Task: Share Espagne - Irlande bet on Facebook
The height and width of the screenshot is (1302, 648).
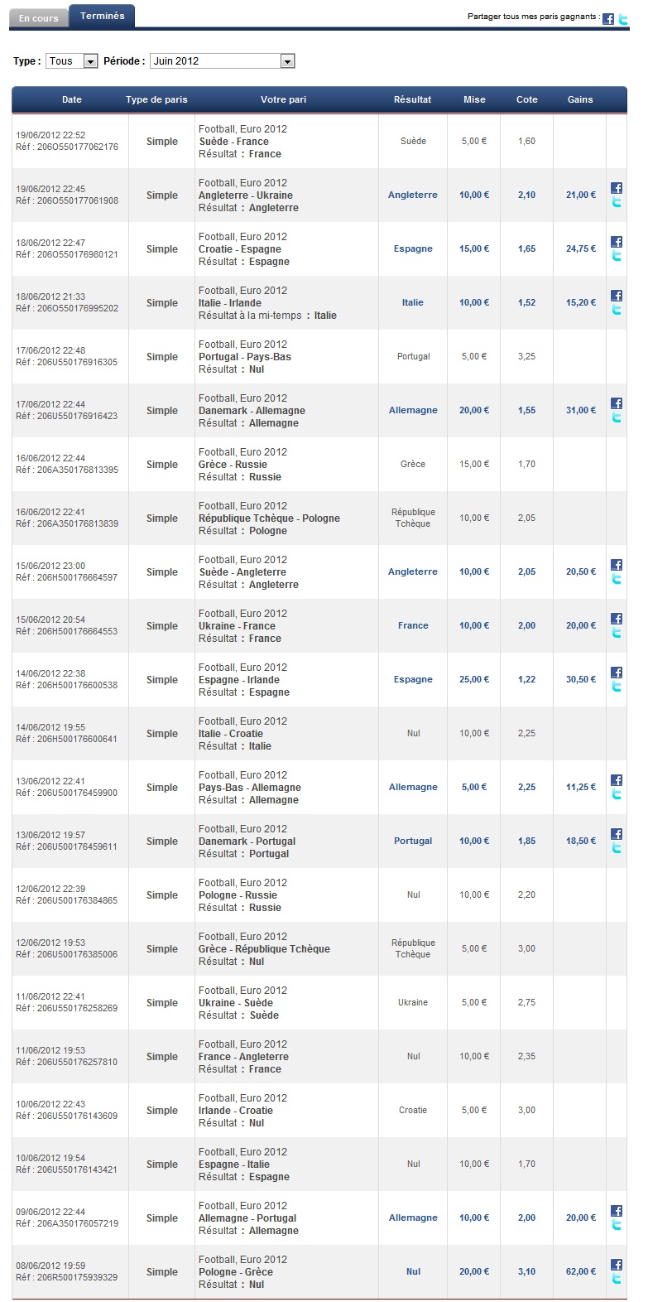Action: (x=617, y=673)
